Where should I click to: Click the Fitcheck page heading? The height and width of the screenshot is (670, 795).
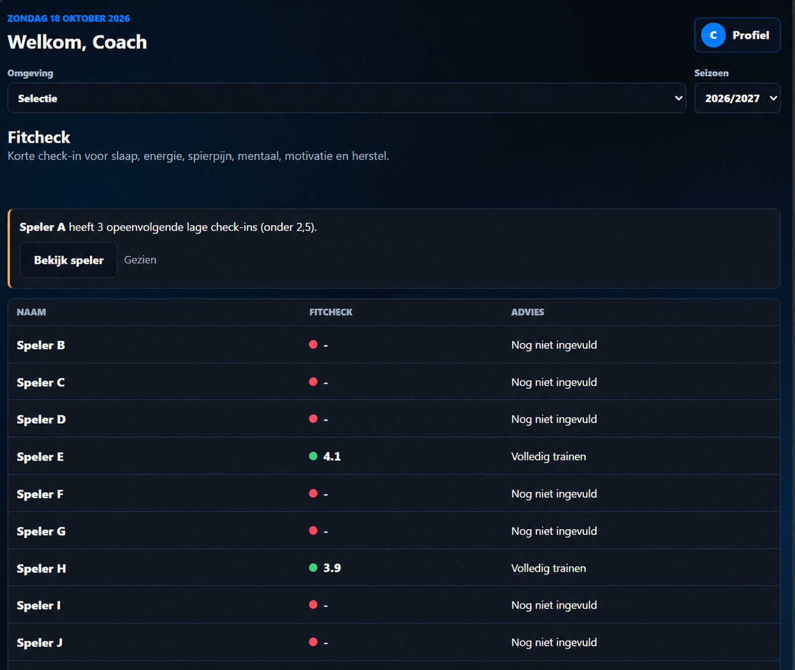click(x=39, y=137)
